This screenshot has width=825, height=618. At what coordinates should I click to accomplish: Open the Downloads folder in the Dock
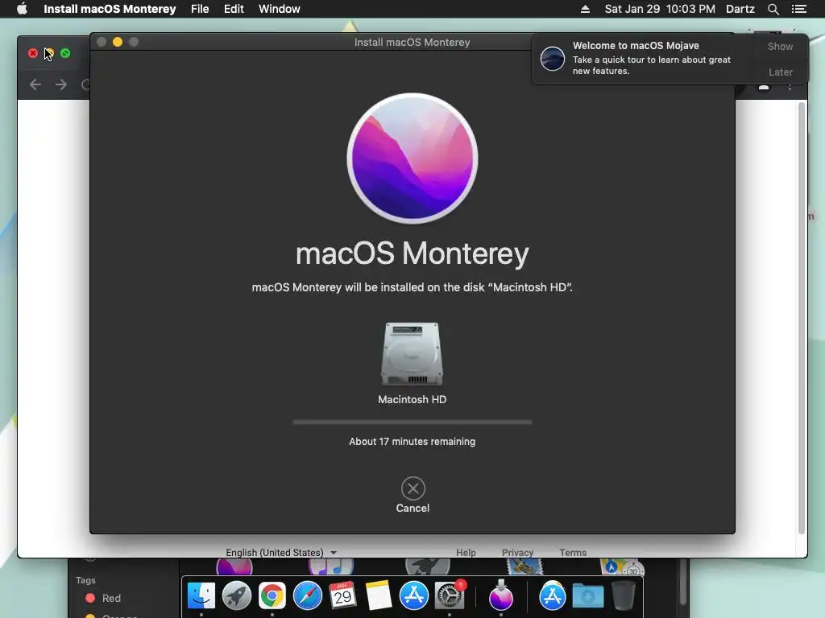point(587,596)
